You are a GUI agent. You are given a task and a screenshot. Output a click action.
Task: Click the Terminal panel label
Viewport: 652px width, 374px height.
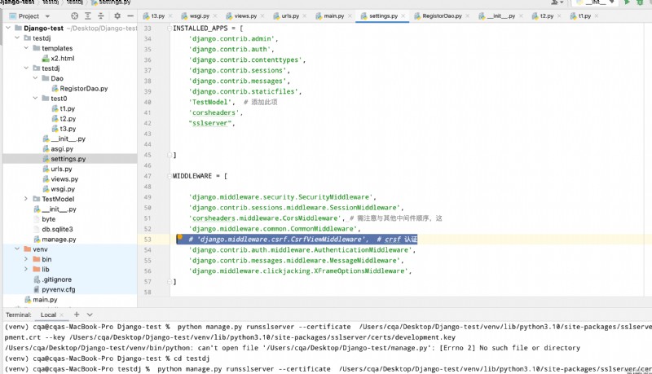(x=18, y=315)
